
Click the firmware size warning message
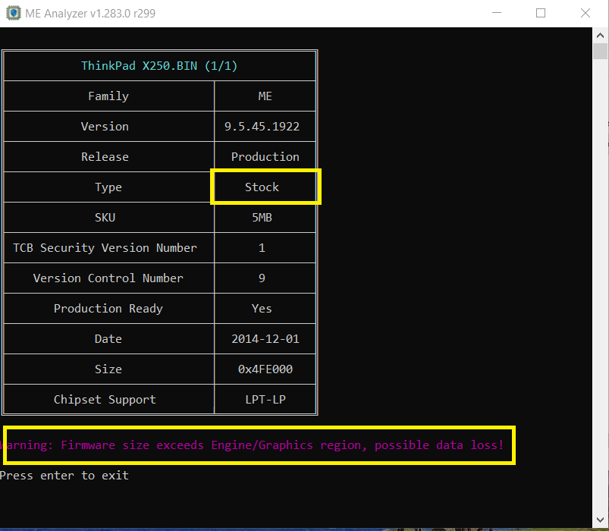(252, 445)
